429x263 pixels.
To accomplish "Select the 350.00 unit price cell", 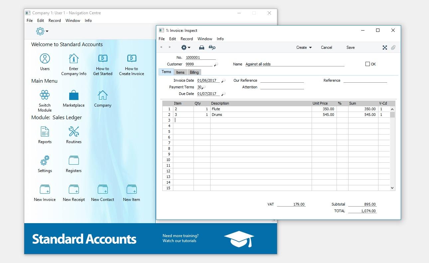I will pos(324,109).
